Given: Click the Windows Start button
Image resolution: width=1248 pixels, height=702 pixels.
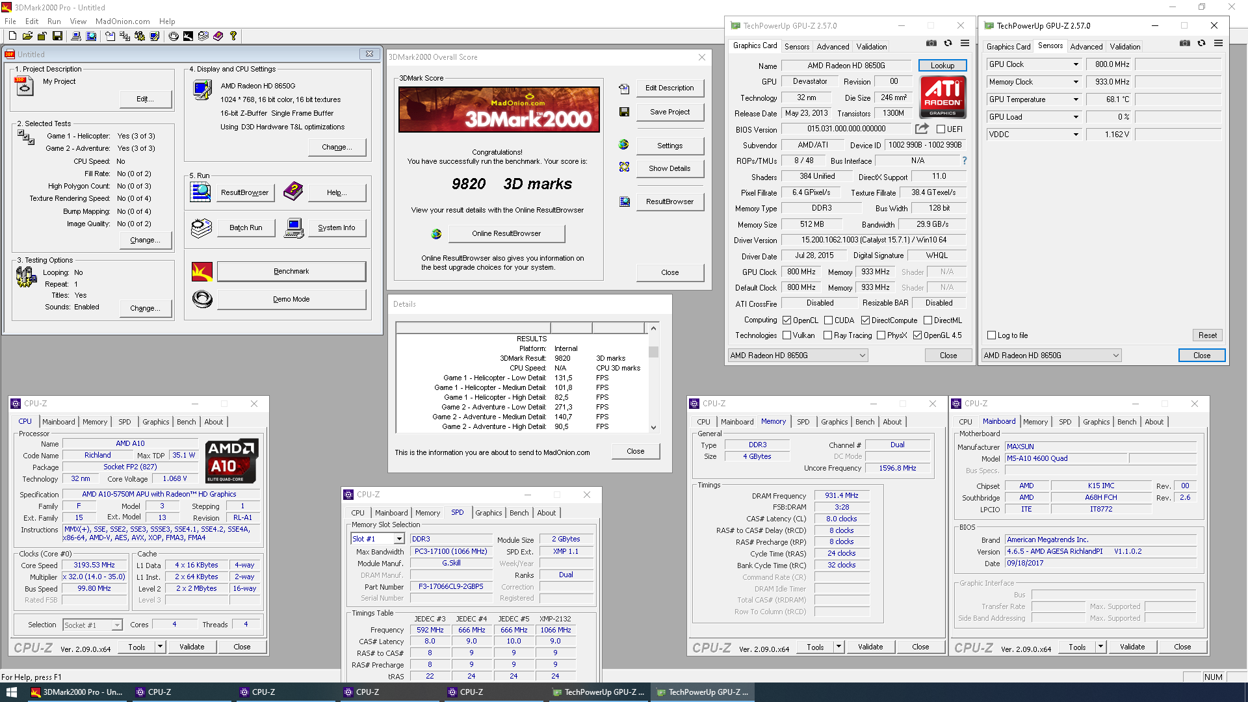Looking at the screenshot, I should click(11, 692).
